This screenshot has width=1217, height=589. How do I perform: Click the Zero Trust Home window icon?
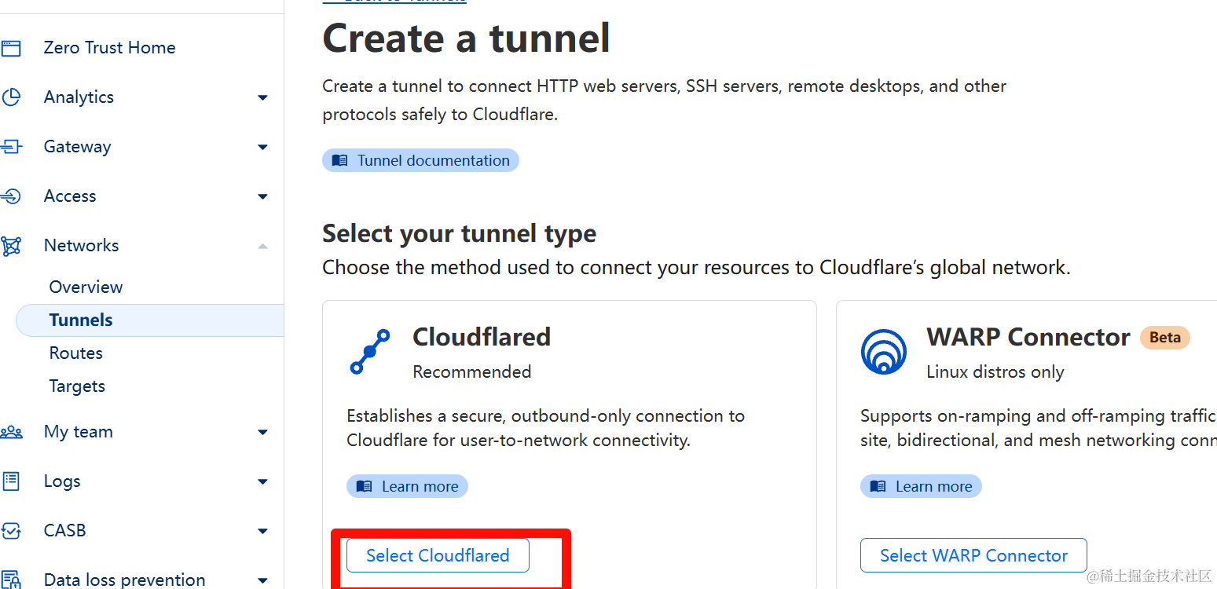coord(11,48)
